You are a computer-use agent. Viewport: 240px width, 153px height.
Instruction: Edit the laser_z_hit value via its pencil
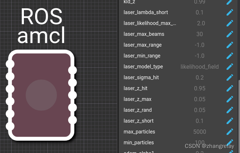pos(230,88)
